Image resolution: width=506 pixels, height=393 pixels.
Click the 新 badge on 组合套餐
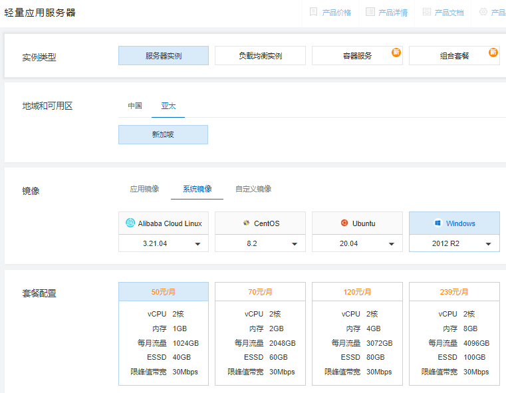pyautogui.click(x=493, y=53)
